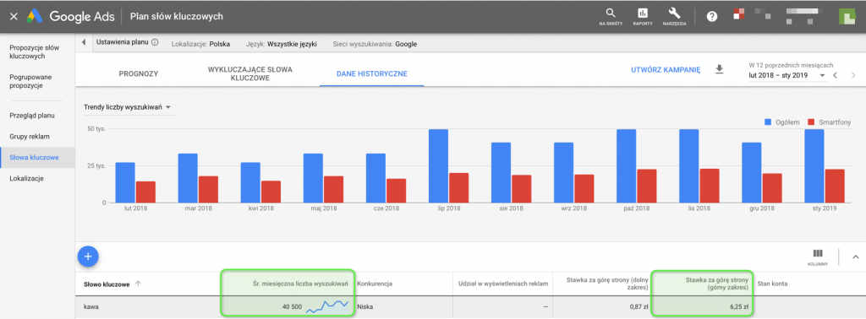This screenshot has height=319, width=866.
Task: Open Lokalizacje in the sidebar
Action: [26, 179]
